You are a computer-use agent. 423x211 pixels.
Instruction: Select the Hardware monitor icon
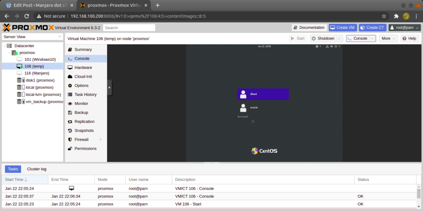point(70,67)
